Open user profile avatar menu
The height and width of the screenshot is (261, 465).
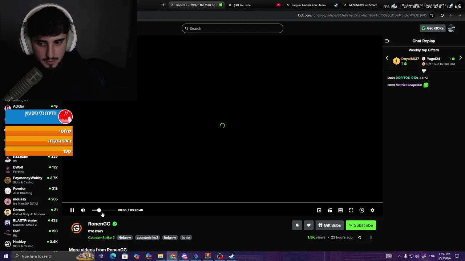[452, 28]
